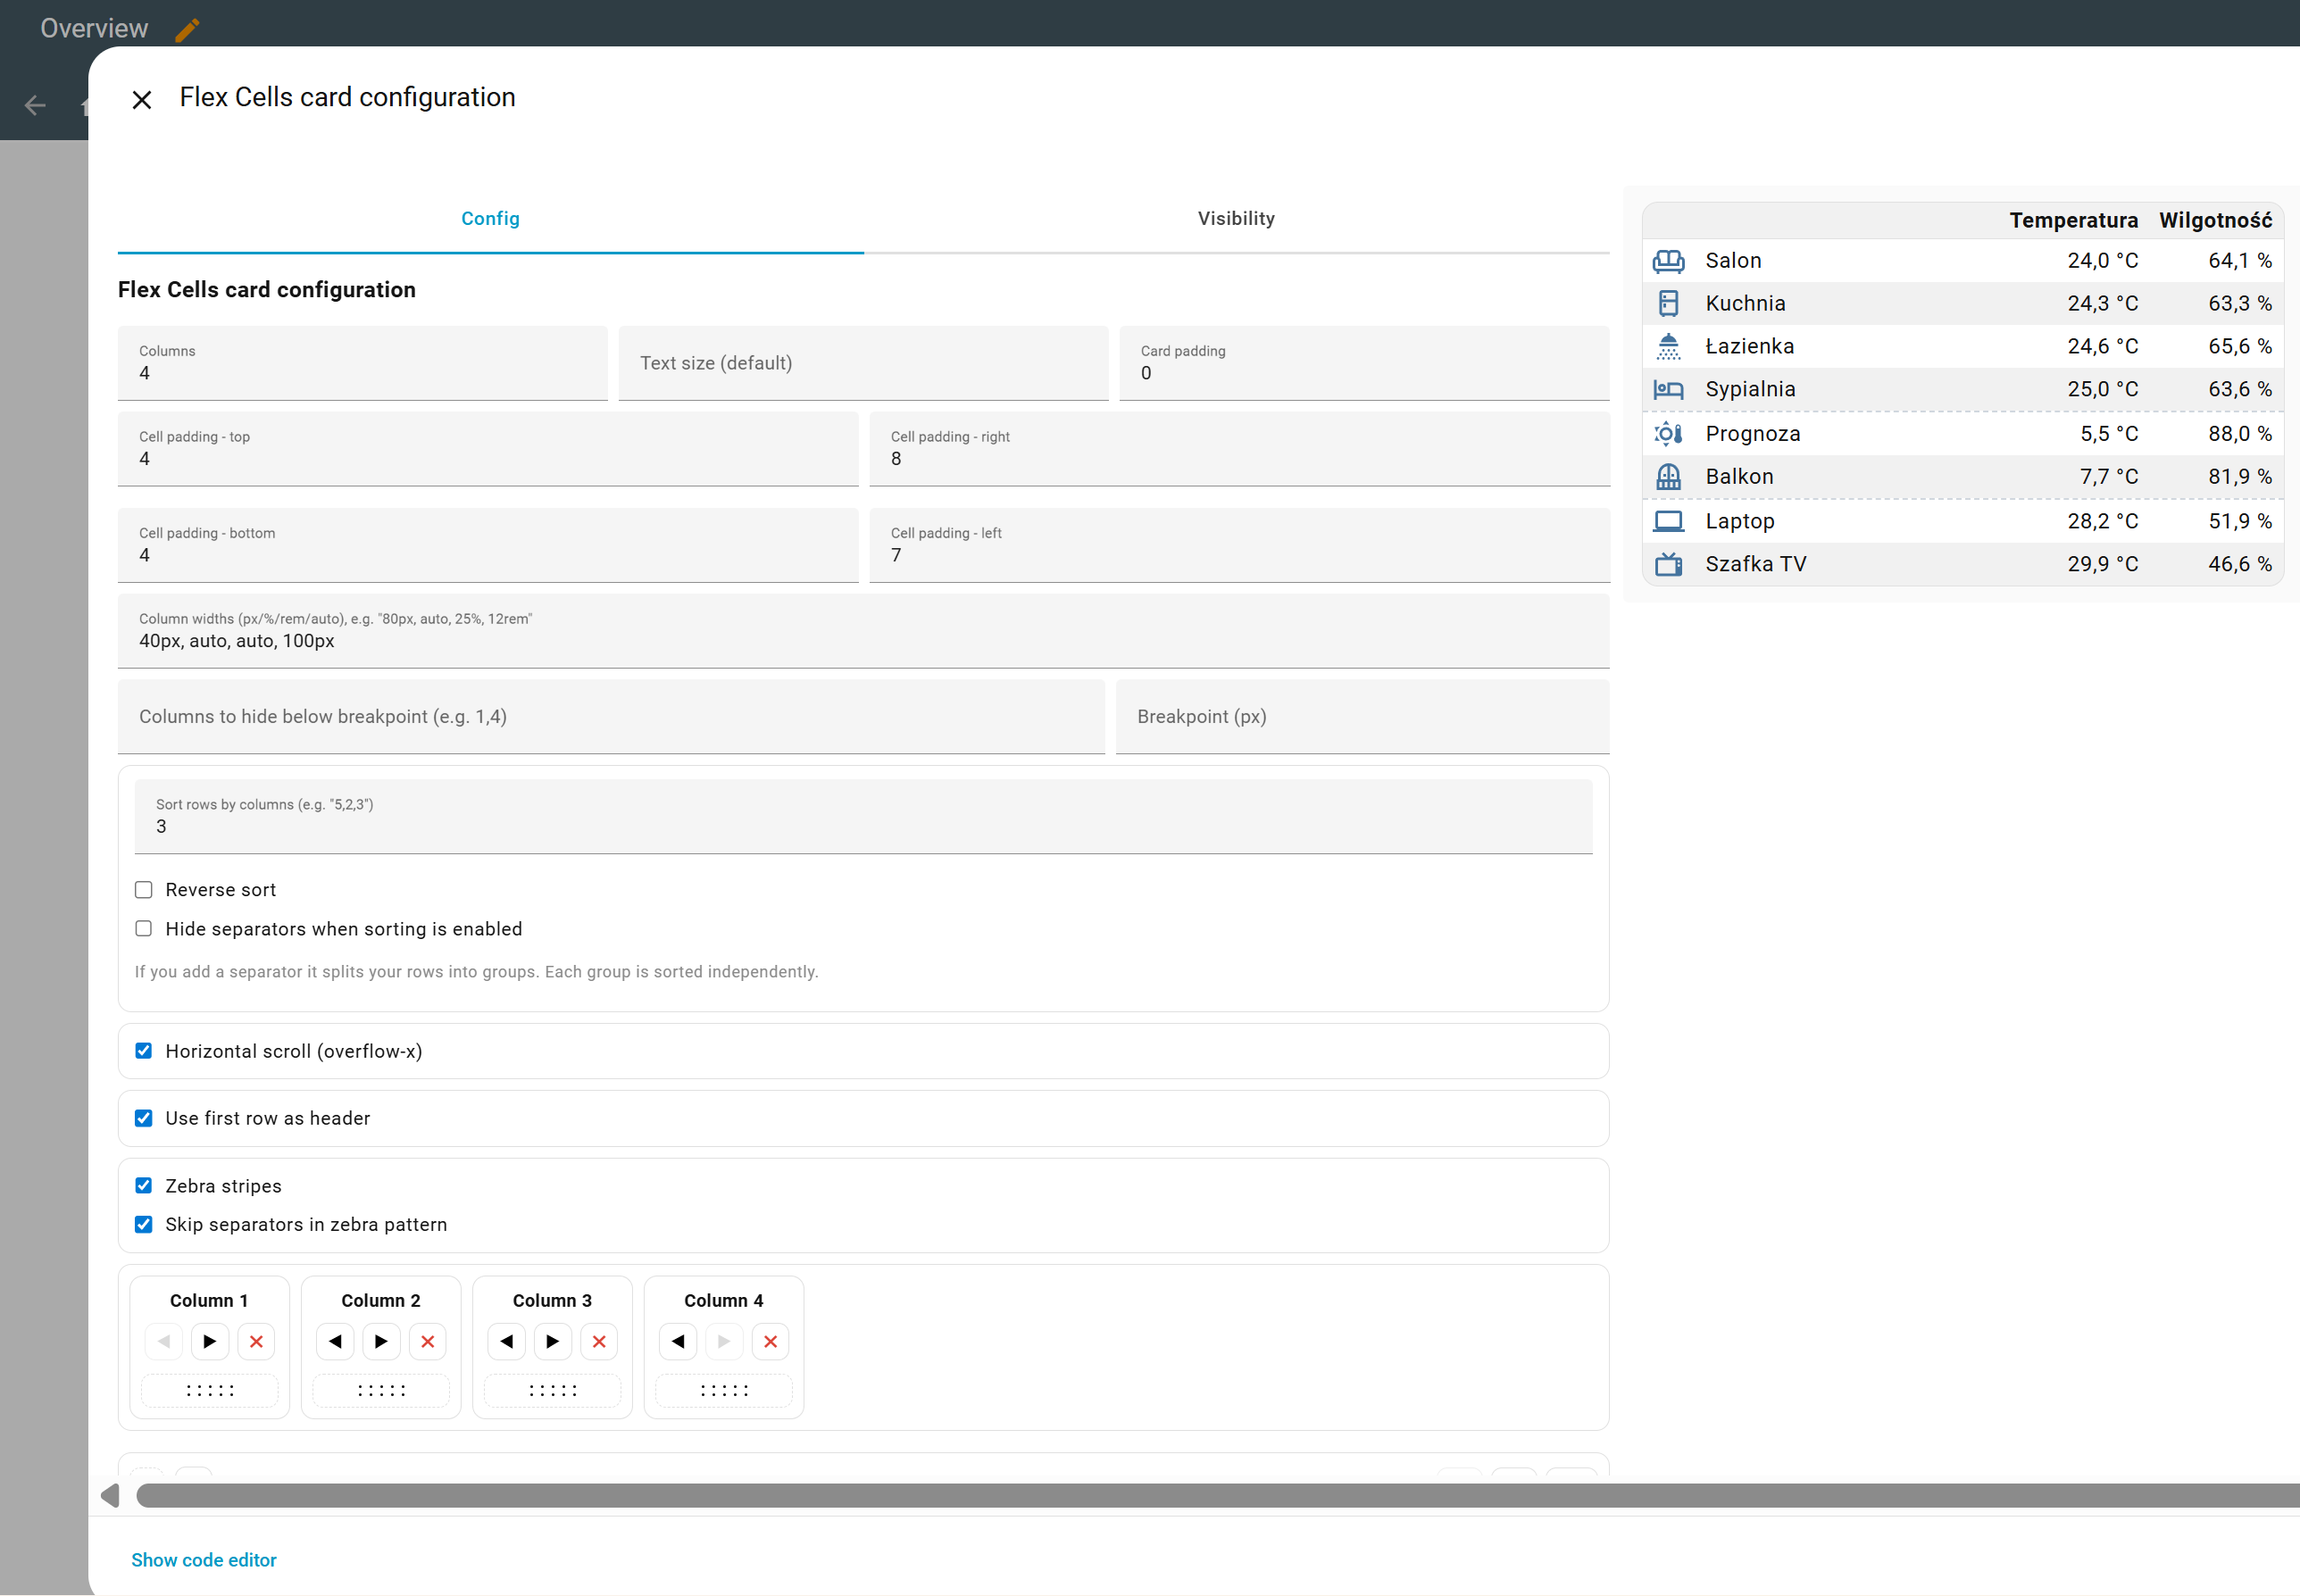Grab the Column 2 drag handle dots
This screenshot has height=1596, width=2300.
click(x=381, y=1390)
